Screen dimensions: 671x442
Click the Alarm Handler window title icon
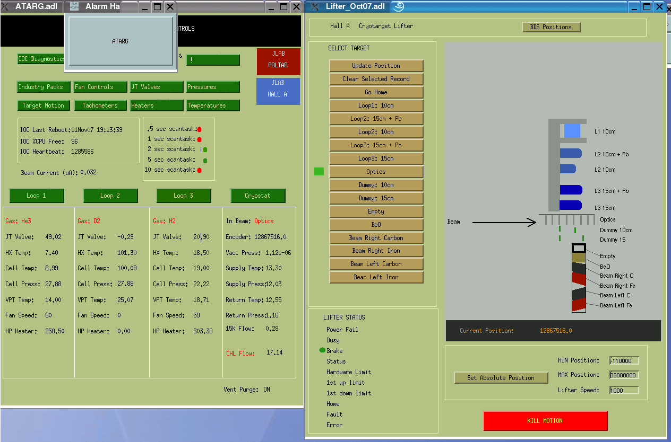(74, 6)
